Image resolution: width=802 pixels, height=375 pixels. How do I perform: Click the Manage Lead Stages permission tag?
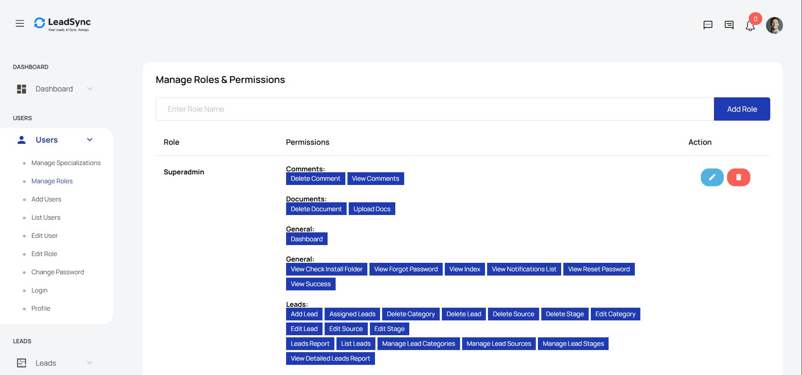coord(573,344)
